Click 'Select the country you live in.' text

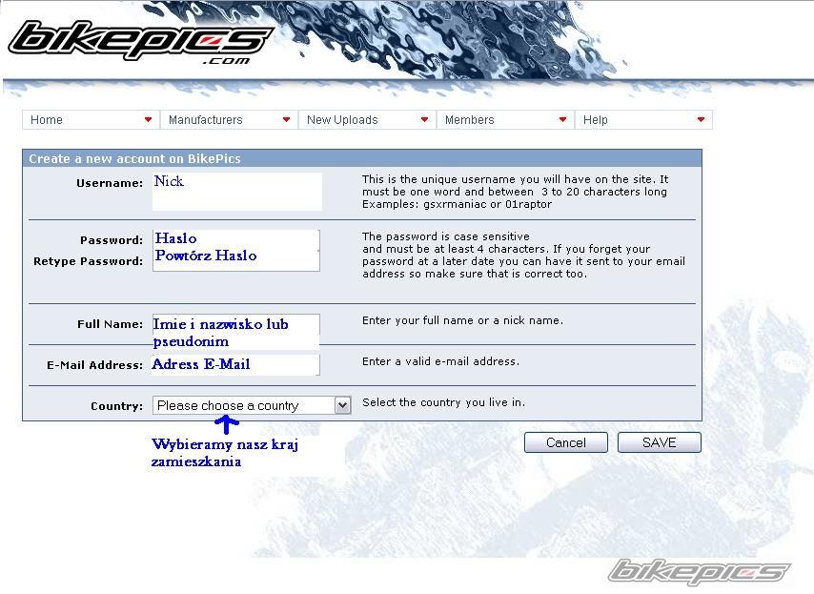(444, 402)
